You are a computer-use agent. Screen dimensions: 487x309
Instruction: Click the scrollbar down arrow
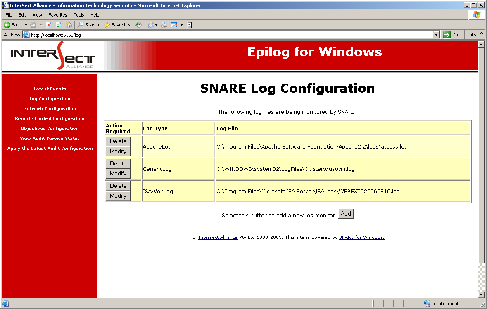coord(481,295)
